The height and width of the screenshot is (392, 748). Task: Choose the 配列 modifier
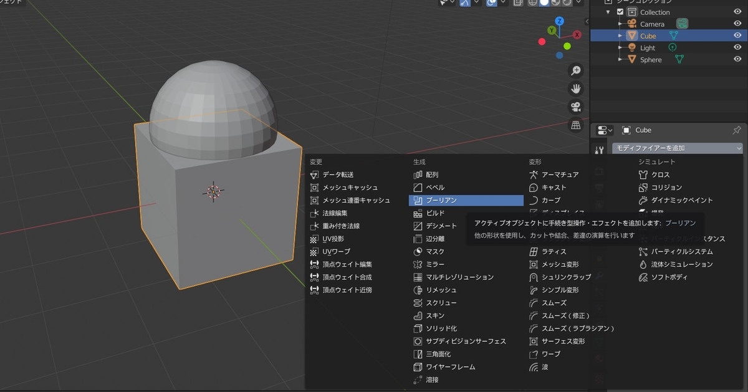pos(466,174)
